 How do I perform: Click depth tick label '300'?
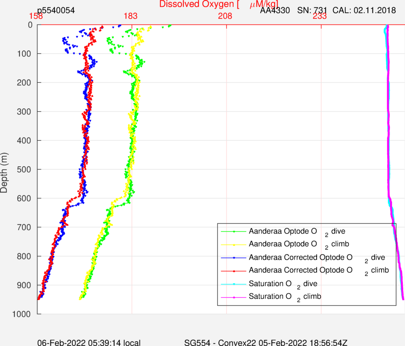coord(24,112)
